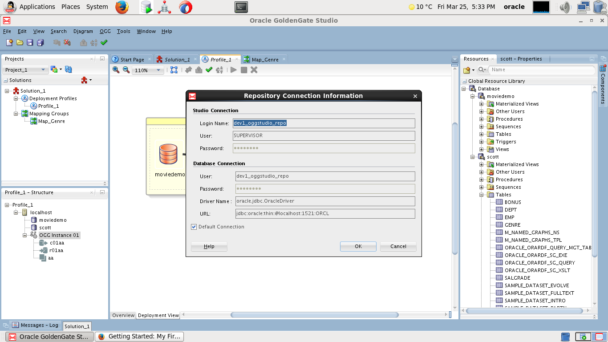Switch to the Start Page tab
The height and width of the screenshot is (342, 608).
pos(132,59)
